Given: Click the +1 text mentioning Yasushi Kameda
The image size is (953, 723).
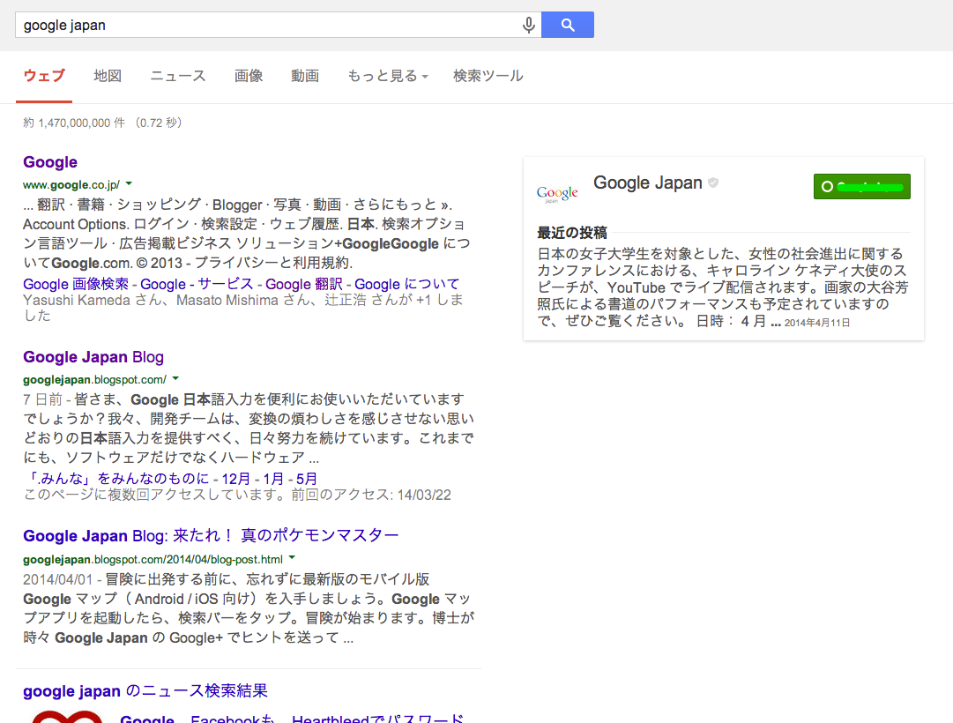Looking at the screenshot, I should point(243,308).
